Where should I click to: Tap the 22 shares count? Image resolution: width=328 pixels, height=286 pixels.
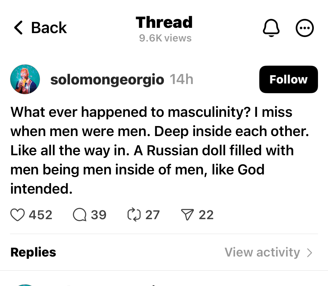tap(206, 215)
